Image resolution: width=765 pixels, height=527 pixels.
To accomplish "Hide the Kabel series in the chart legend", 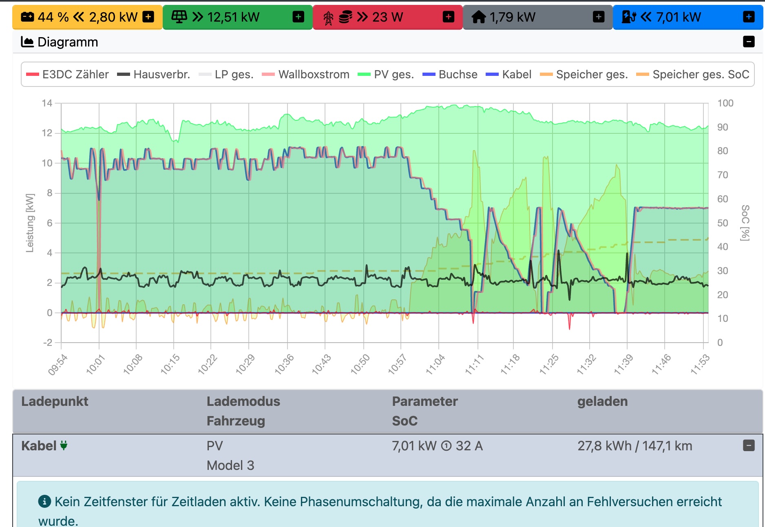I will click(x=509, y=74).
